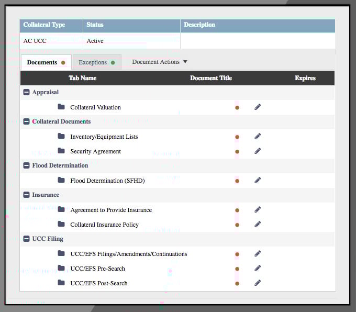The height and width of the screenshot is (312, 356).
Task: Click the folder icon next to UCC/EFS Post-Search
Action: pos(61,283)
